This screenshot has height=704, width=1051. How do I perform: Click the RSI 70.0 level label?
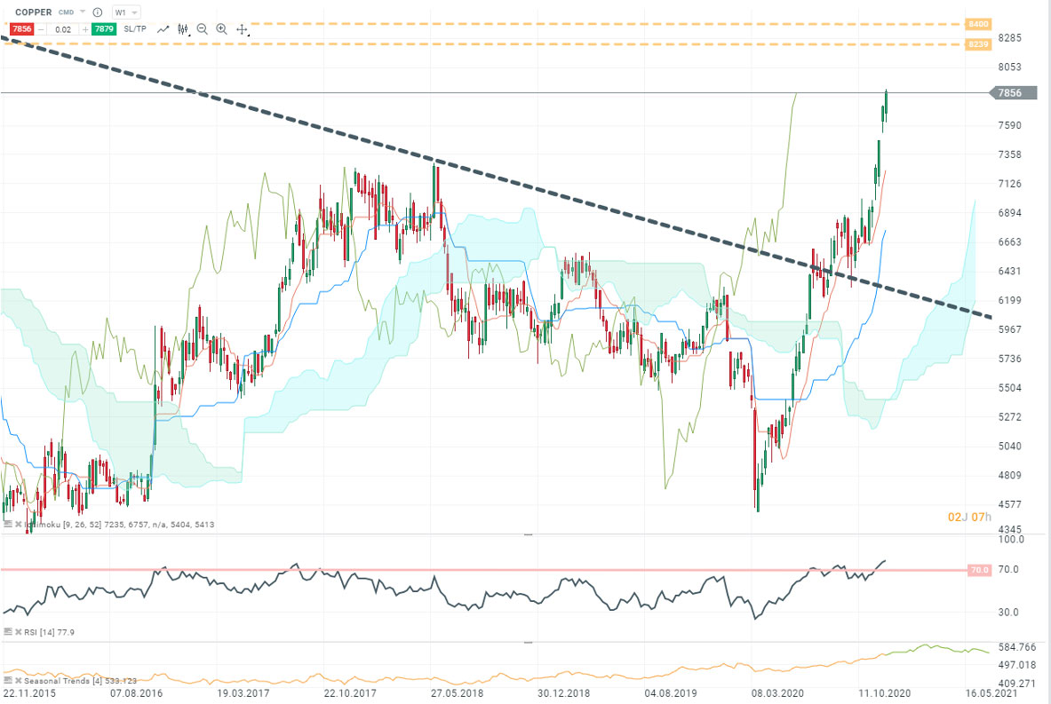click(979, 570)
